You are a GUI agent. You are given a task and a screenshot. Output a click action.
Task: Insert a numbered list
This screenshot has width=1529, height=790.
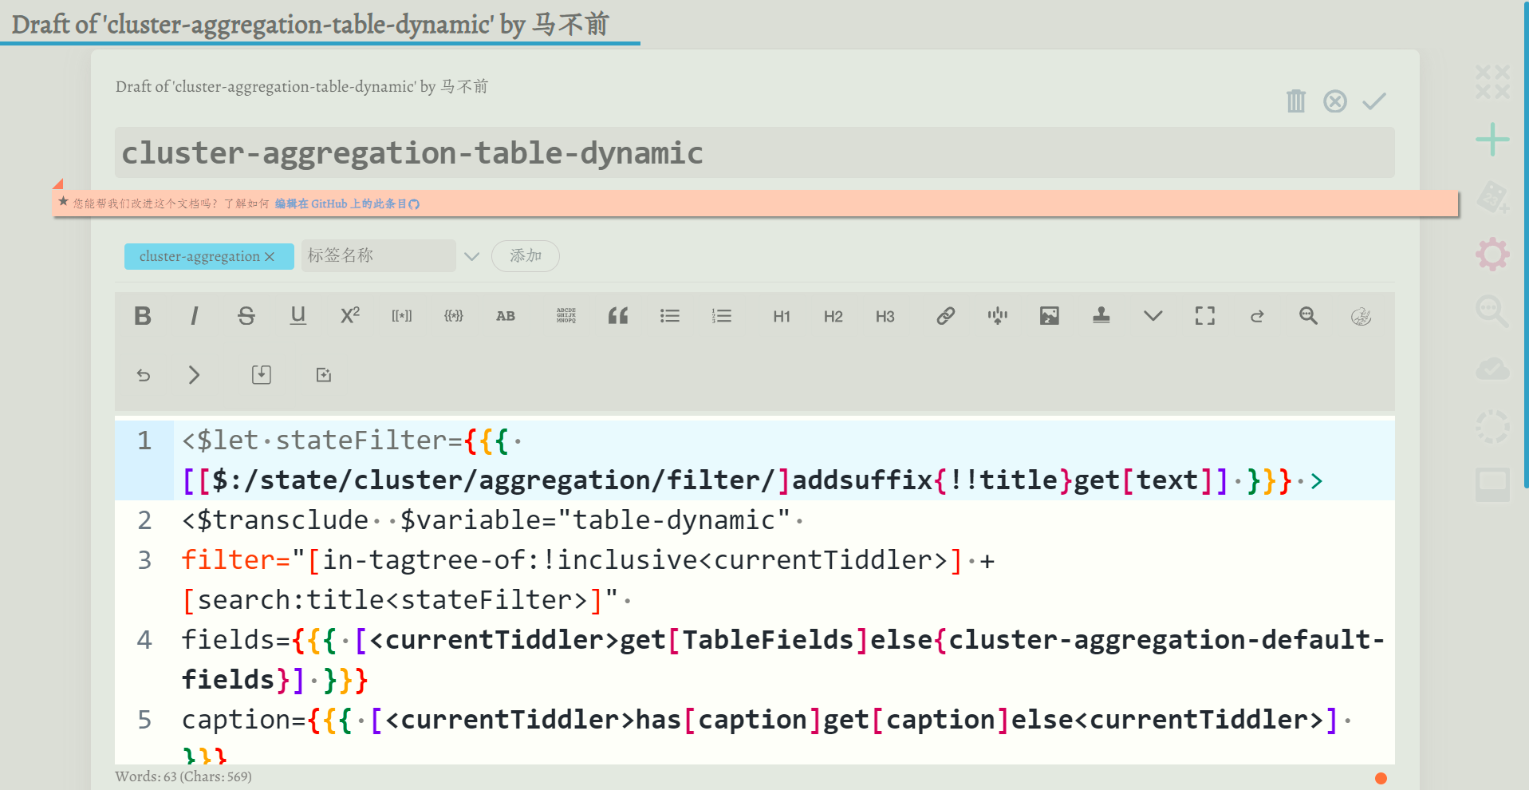point(722,316)
